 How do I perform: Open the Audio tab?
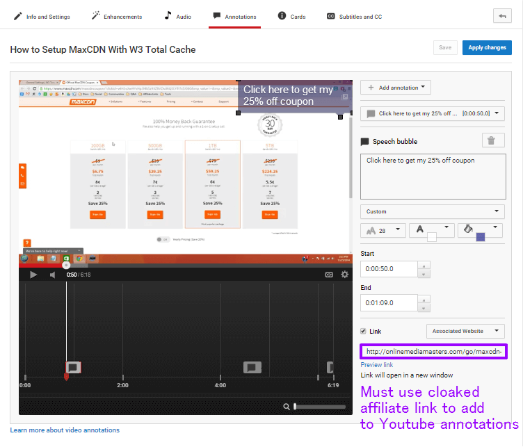point(178,16)
